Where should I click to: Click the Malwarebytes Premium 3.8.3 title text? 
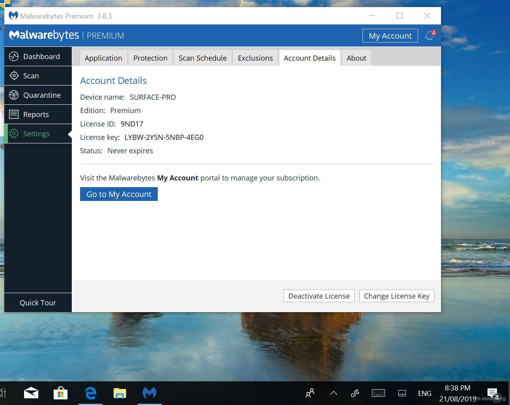pyautogui.click(x=66, y=16)
